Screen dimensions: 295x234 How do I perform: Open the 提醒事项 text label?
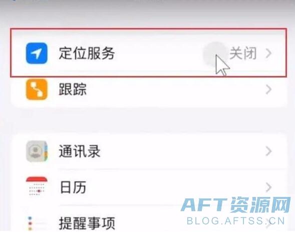(x=87, y=223)
